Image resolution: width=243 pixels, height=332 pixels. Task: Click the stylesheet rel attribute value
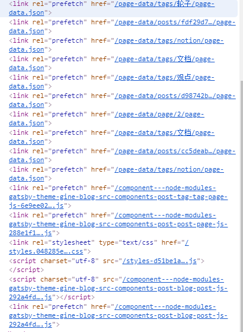[72, 242]
